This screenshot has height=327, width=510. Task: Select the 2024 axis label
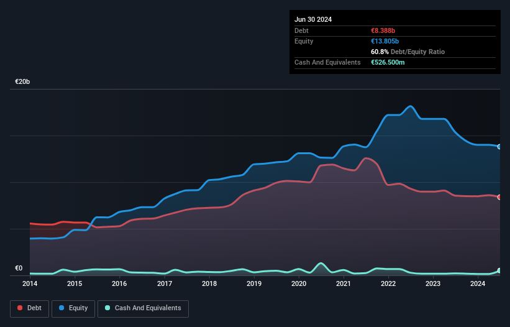pos(478,283)
